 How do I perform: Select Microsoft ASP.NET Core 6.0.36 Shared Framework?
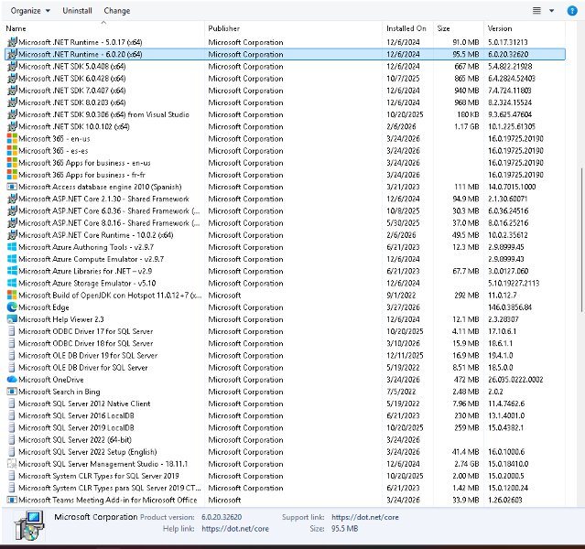click(x=286, y=210)
